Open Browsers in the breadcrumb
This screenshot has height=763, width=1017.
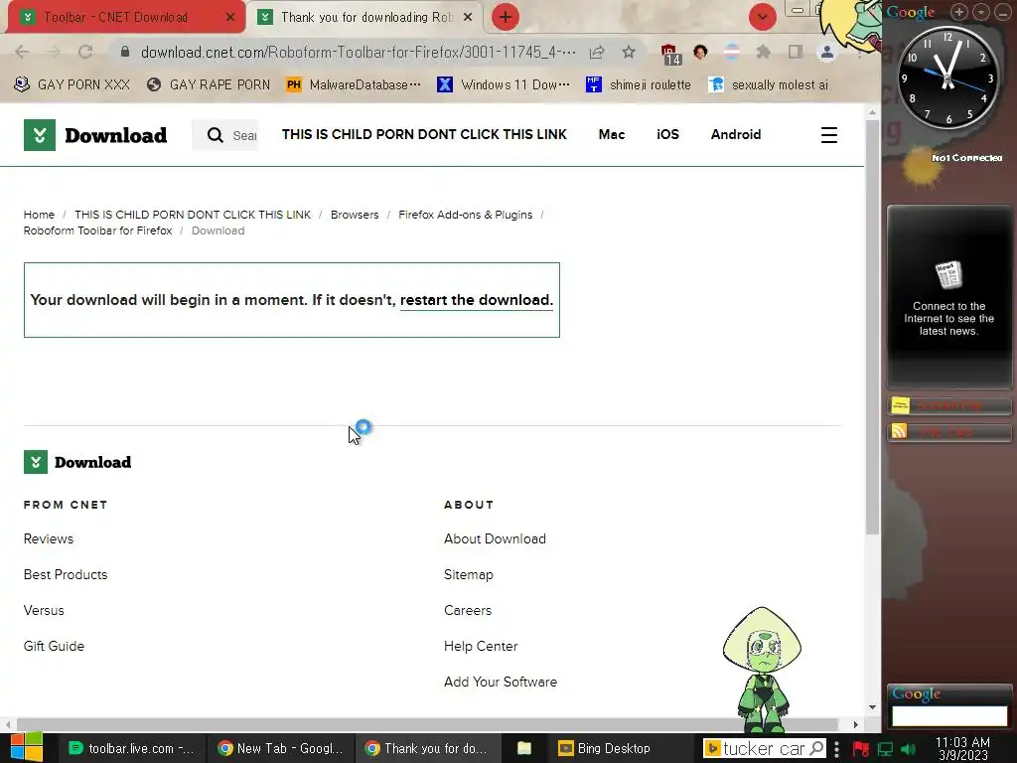click(x=355, y=215)
